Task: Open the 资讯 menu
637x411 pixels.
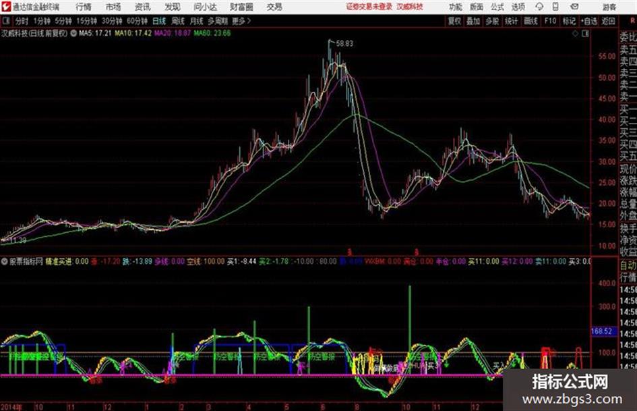Action: tap(142, 7)
